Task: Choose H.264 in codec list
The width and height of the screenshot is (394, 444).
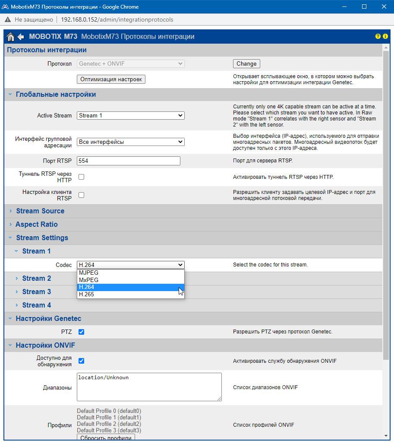Action: (131, 287)
